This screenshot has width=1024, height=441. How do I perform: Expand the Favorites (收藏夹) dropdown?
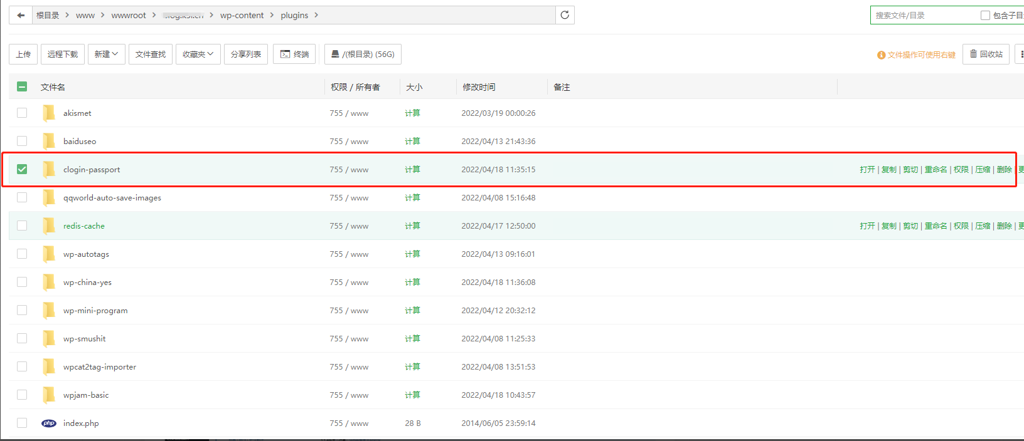coord(198,54)
